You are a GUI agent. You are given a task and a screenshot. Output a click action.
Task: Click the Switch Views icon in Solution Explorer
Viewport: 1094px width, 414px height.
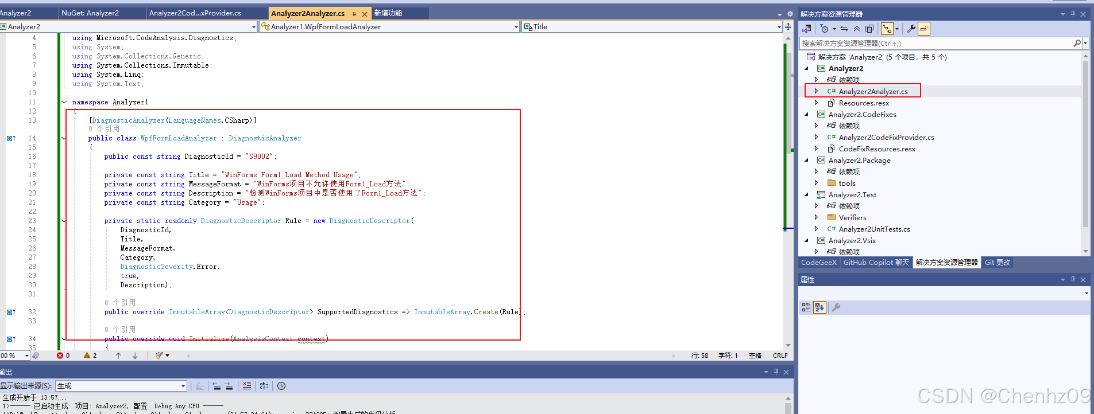(807, 29)
